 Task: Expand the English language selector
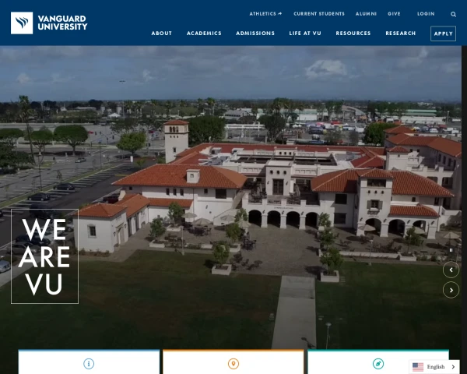[434, 367]
